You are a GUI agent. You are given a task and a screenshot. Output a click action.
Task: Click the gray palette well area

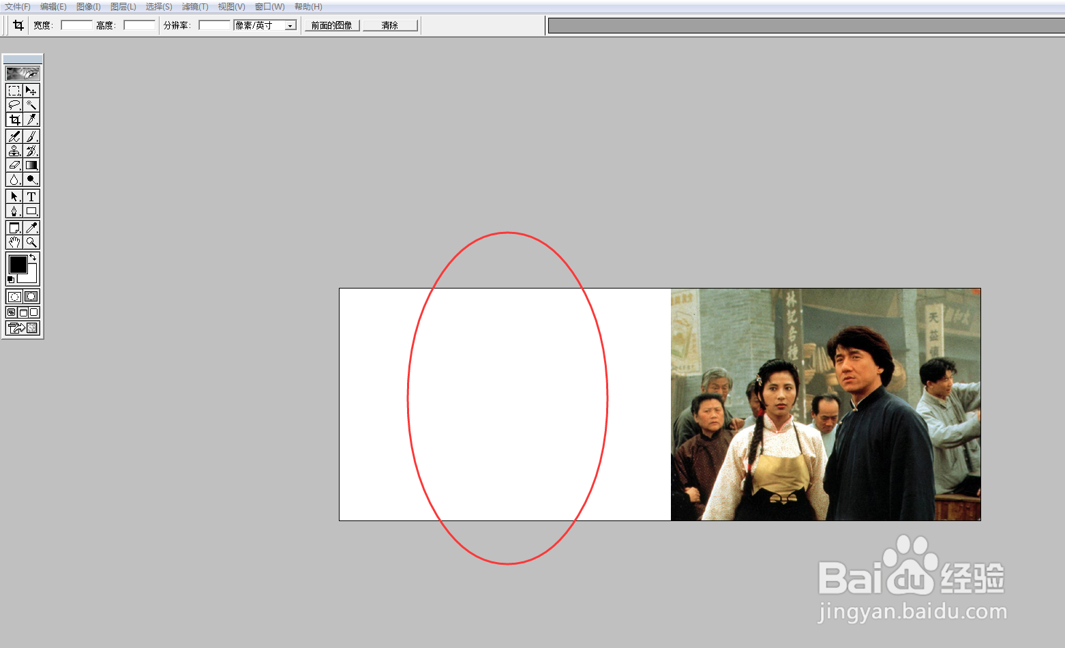807,25
